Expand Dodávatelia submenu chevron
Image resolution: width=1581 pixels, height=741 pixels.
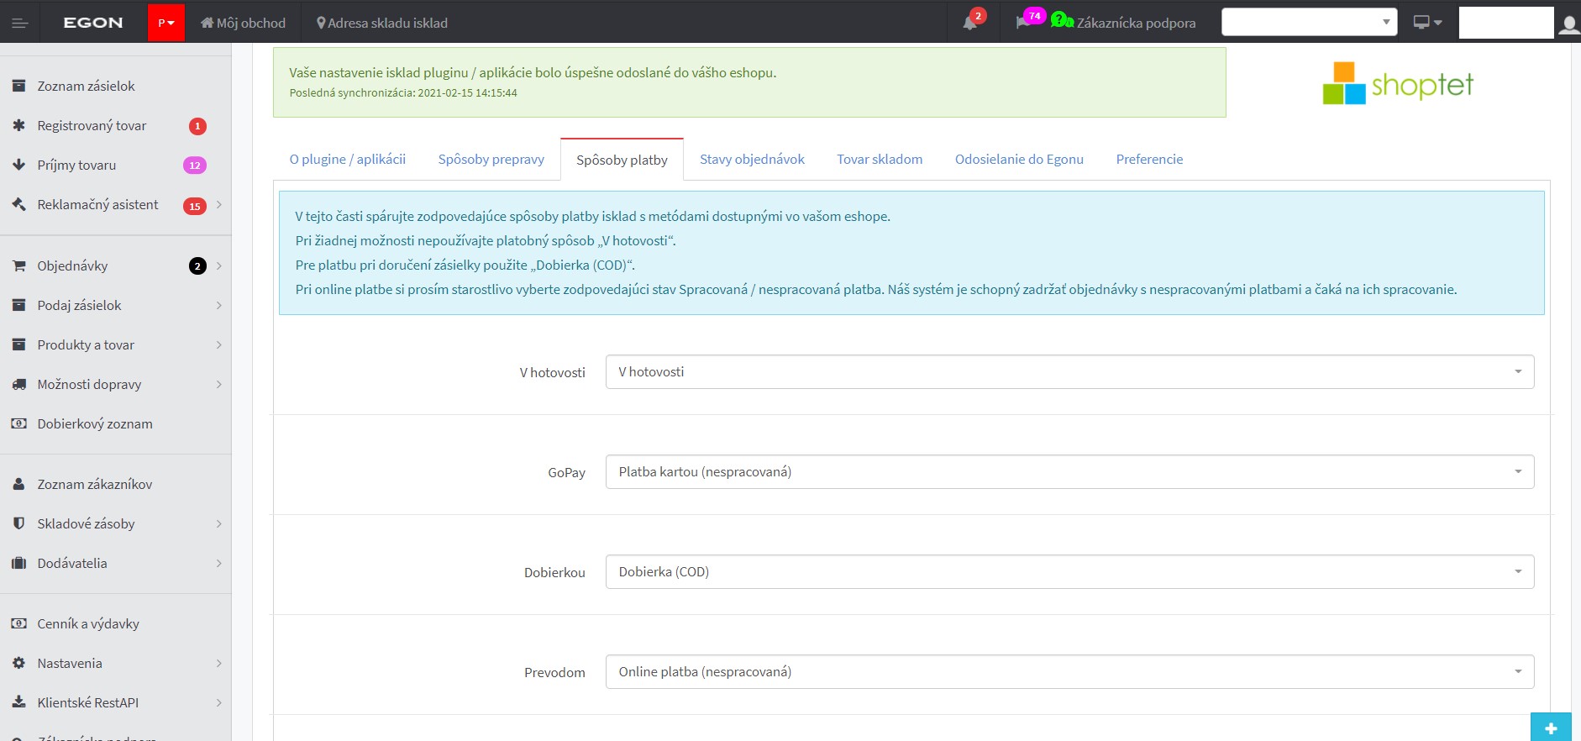(x=218, y=563)
